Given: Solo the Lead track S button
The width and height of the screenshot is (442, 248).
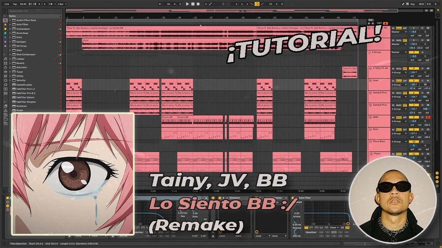Looking at the screenshot, I should point(422,81).
